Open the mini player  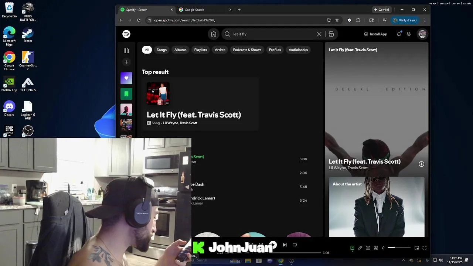point(416,248)
